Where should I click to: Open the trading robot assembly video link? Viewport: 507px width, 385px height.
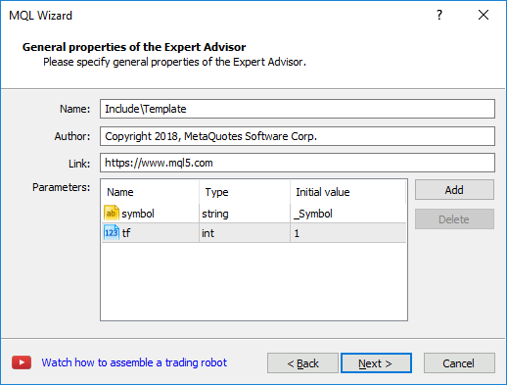[134, 362]
